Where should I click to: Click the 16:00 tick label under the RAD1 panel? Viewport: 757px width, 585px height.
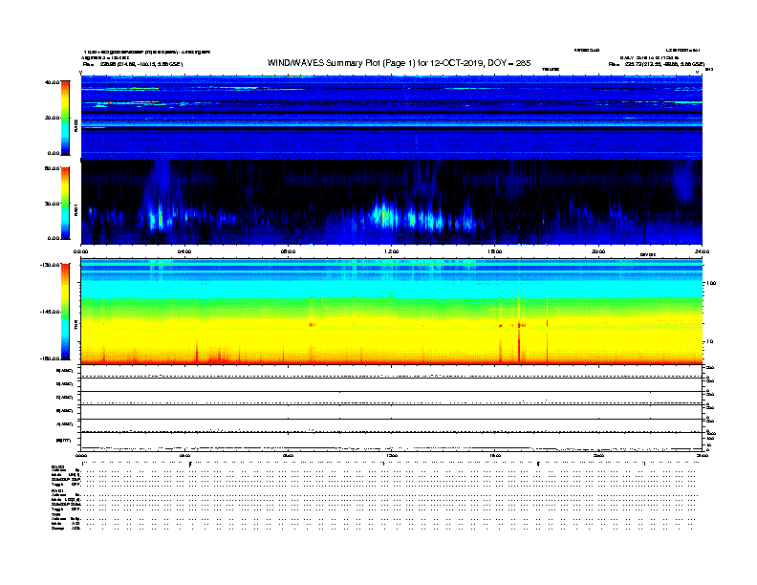(x=495, y=251)
